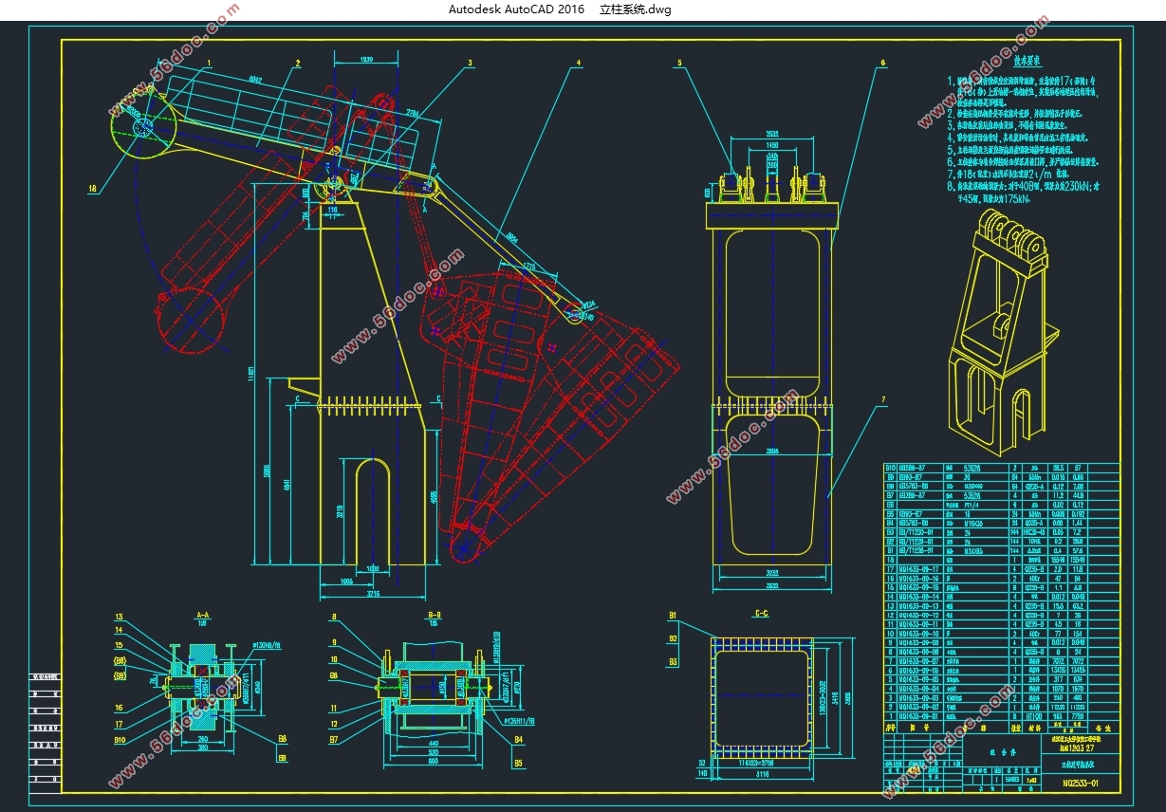Select callout B10 in section A-A
The height and width of the screenshot is (812, 1166).
(120, 740)
